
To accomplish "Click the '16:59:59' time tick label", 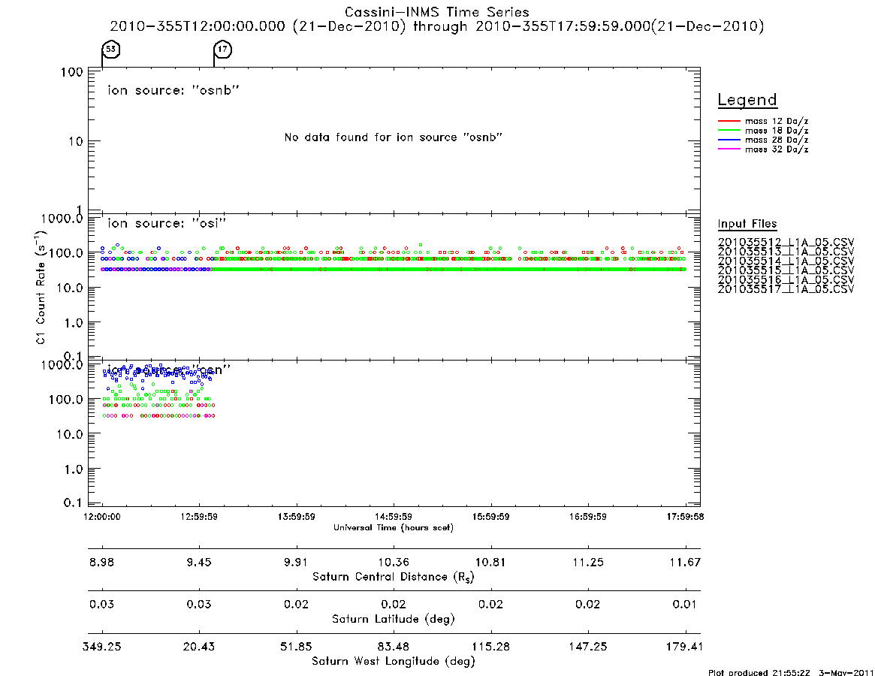I will click(587, 517).
